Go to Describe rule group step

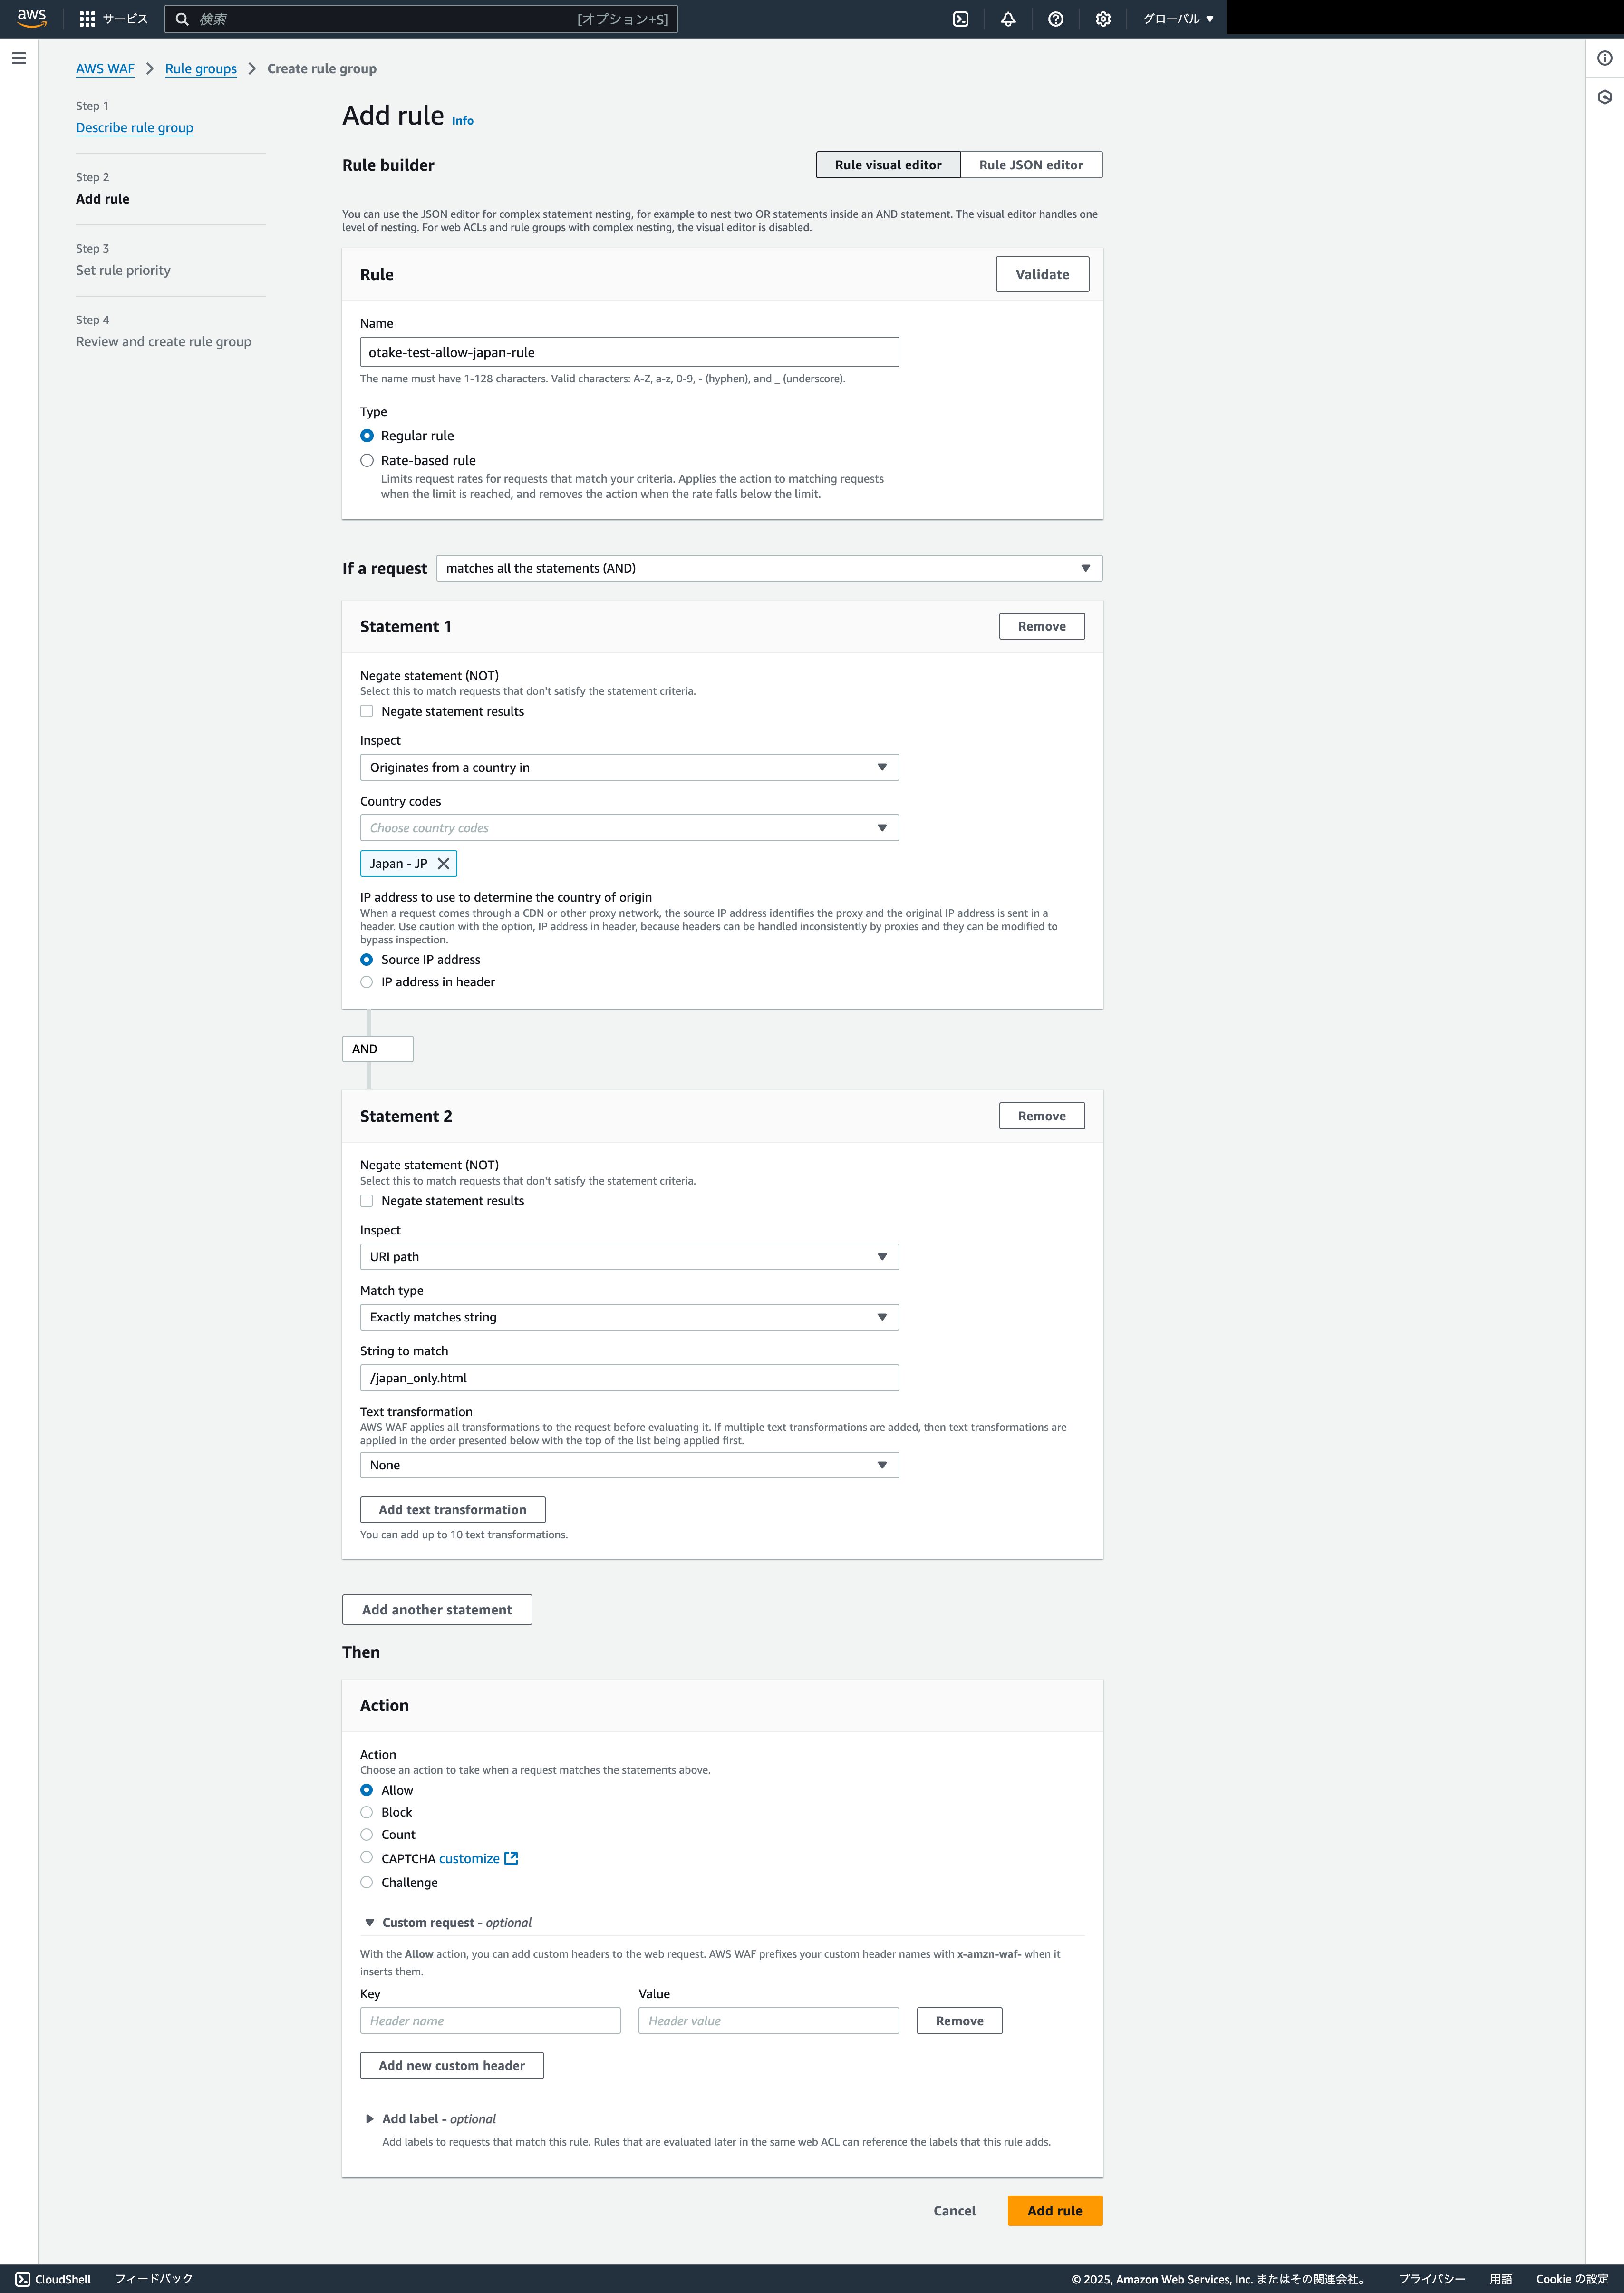[135, 128]
